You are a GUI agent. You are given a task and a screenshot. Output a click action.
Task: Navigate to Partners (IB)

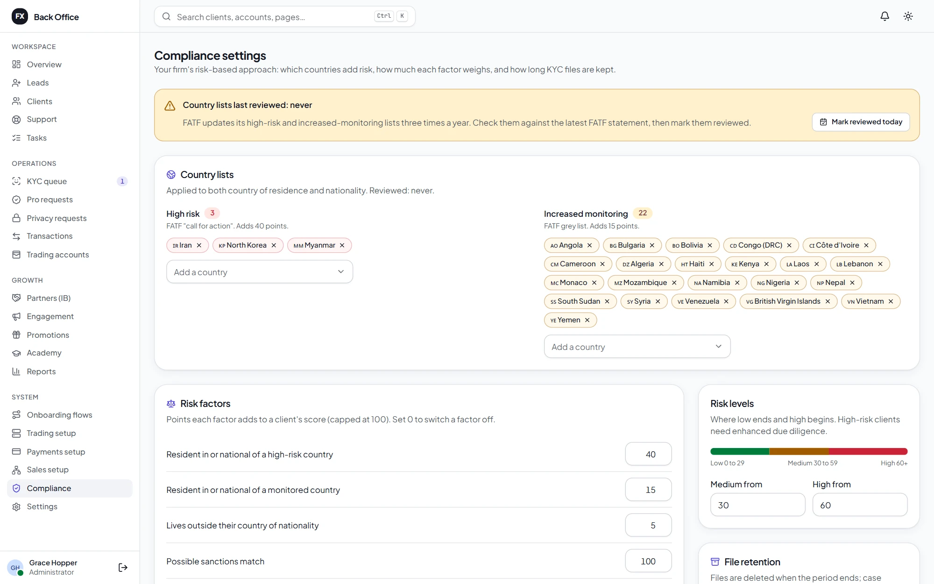70,298
